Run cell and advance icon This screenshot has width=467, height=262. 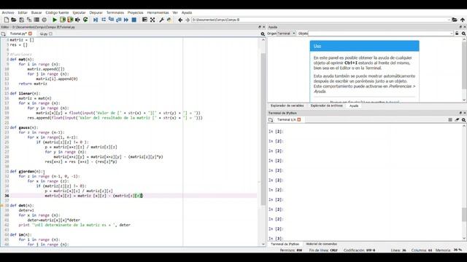point(70,20)
